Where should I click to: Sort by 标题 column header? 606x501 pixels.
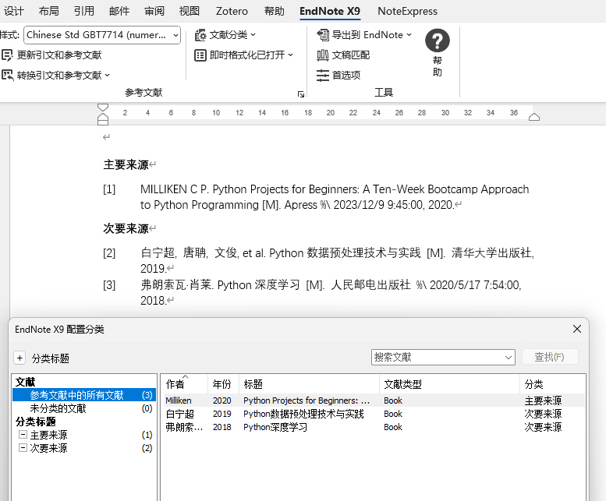click(309, 384)
